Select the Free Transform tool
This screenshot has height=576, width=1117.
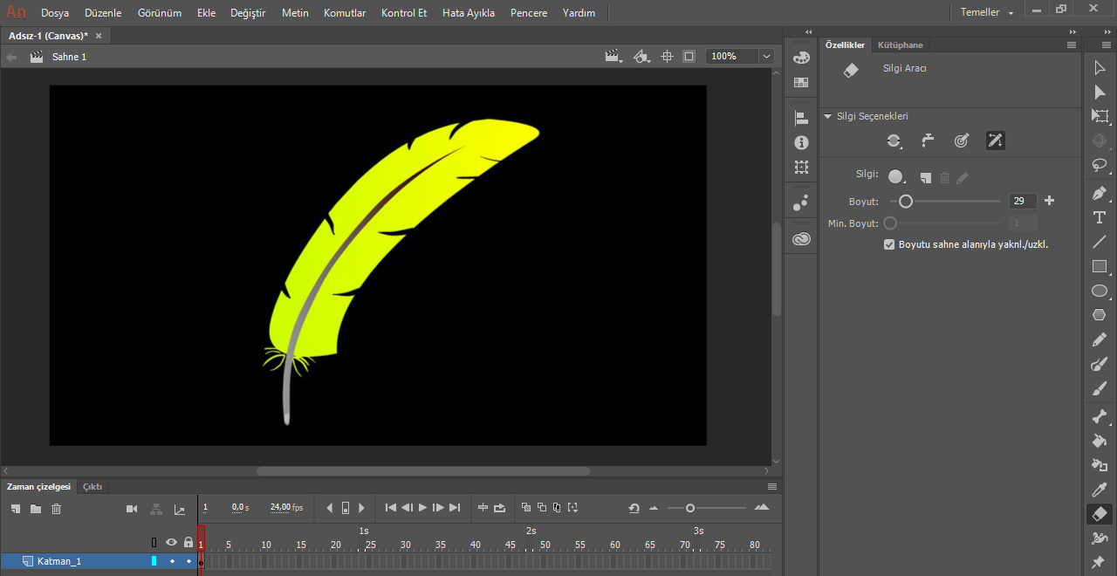pos(1100,116)
